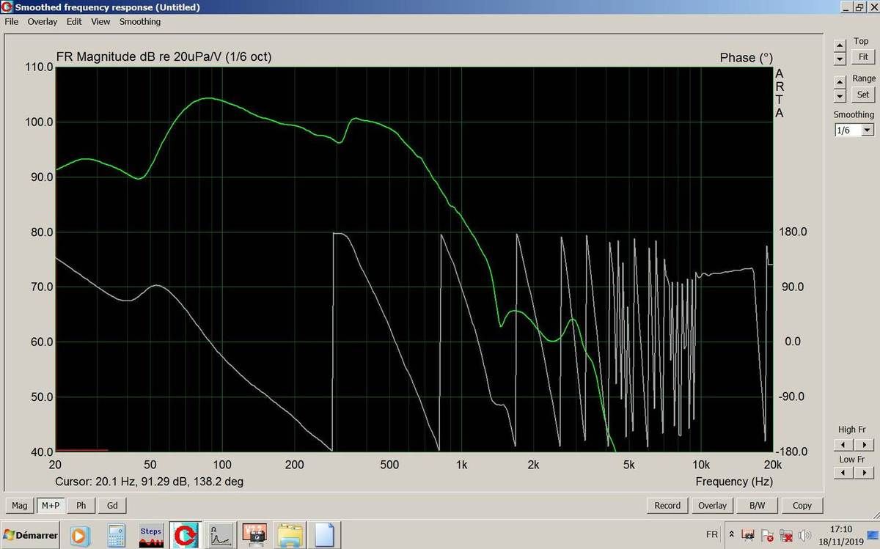Open the View menu
Screen dimensions: 880x549
pos(100,21)
